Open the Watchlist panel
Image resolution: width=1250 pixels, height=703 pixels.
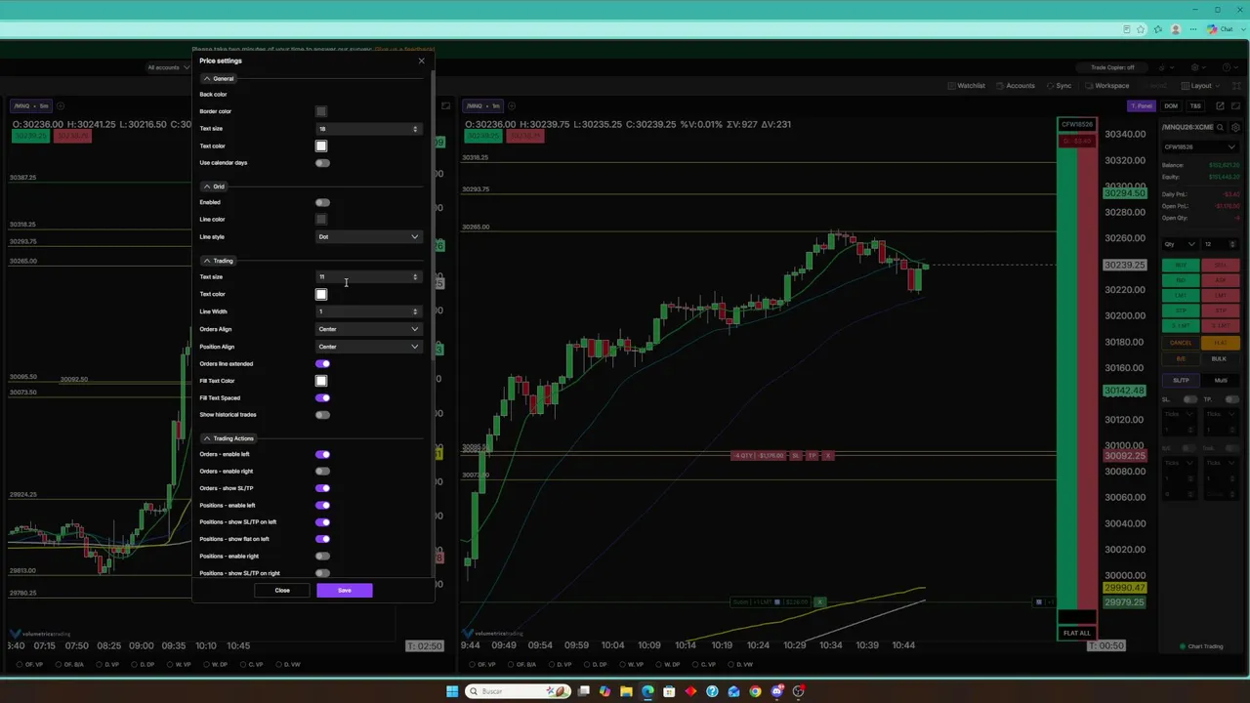tap(966, 86)
